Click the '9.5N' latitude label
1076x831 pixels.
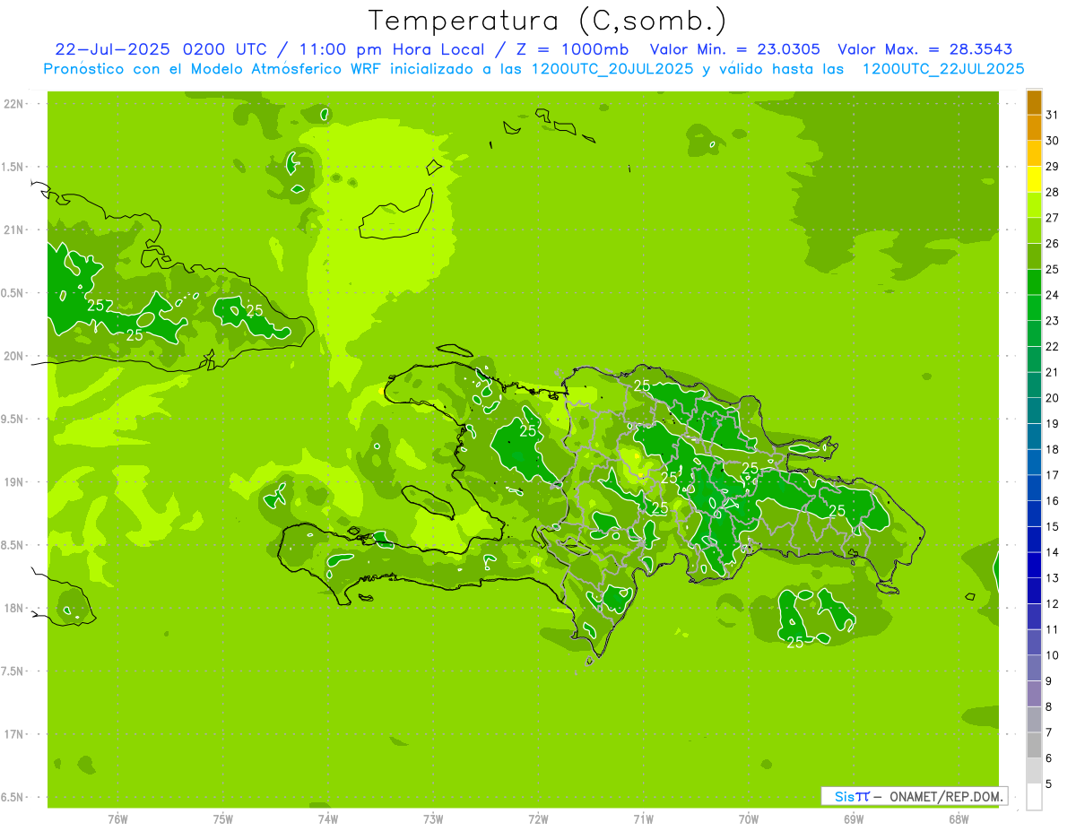(13, 419)
